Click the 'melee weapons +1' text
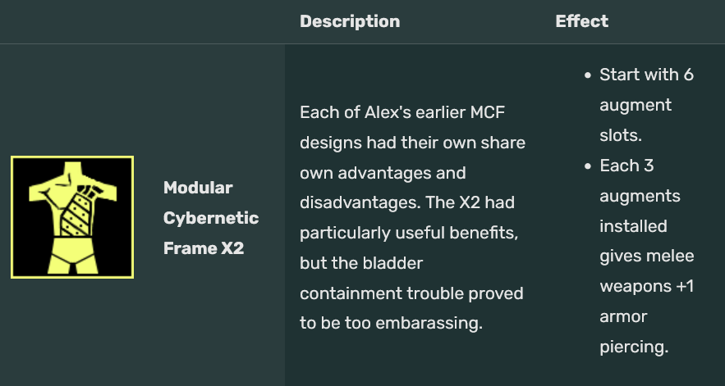 pyautogui.click(x=646, y=271)
